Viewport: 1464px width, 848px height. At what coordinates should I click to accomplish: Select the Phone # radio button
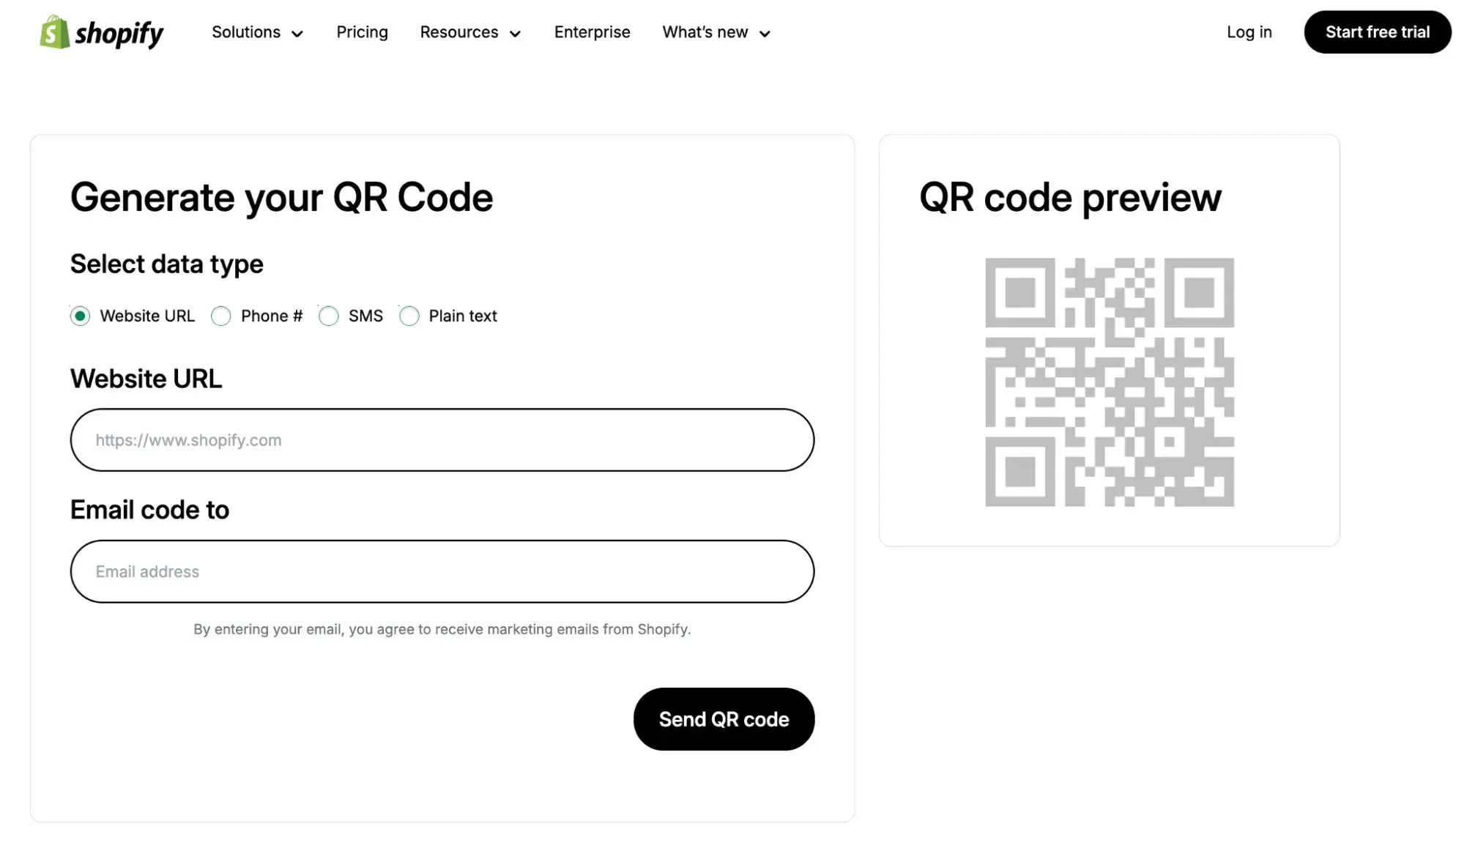220,315
